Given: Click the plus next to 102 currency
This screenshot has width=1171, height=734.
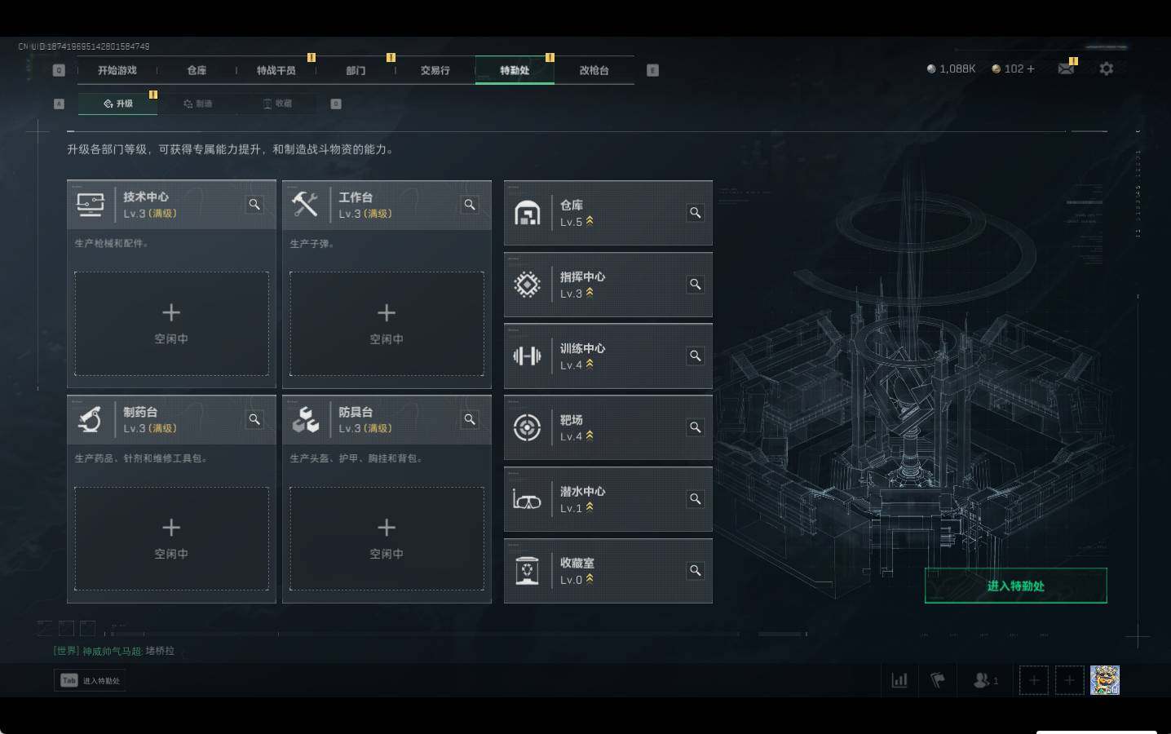Looking at the screenshot, I should pyautogui.click(x=1031, y=69).
